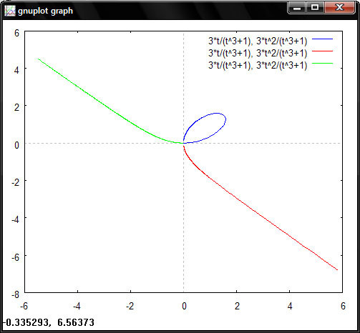Click the y-axis label 2
Image resolution: width=360 pixels, height=333 pixels.
coord(16,107)
